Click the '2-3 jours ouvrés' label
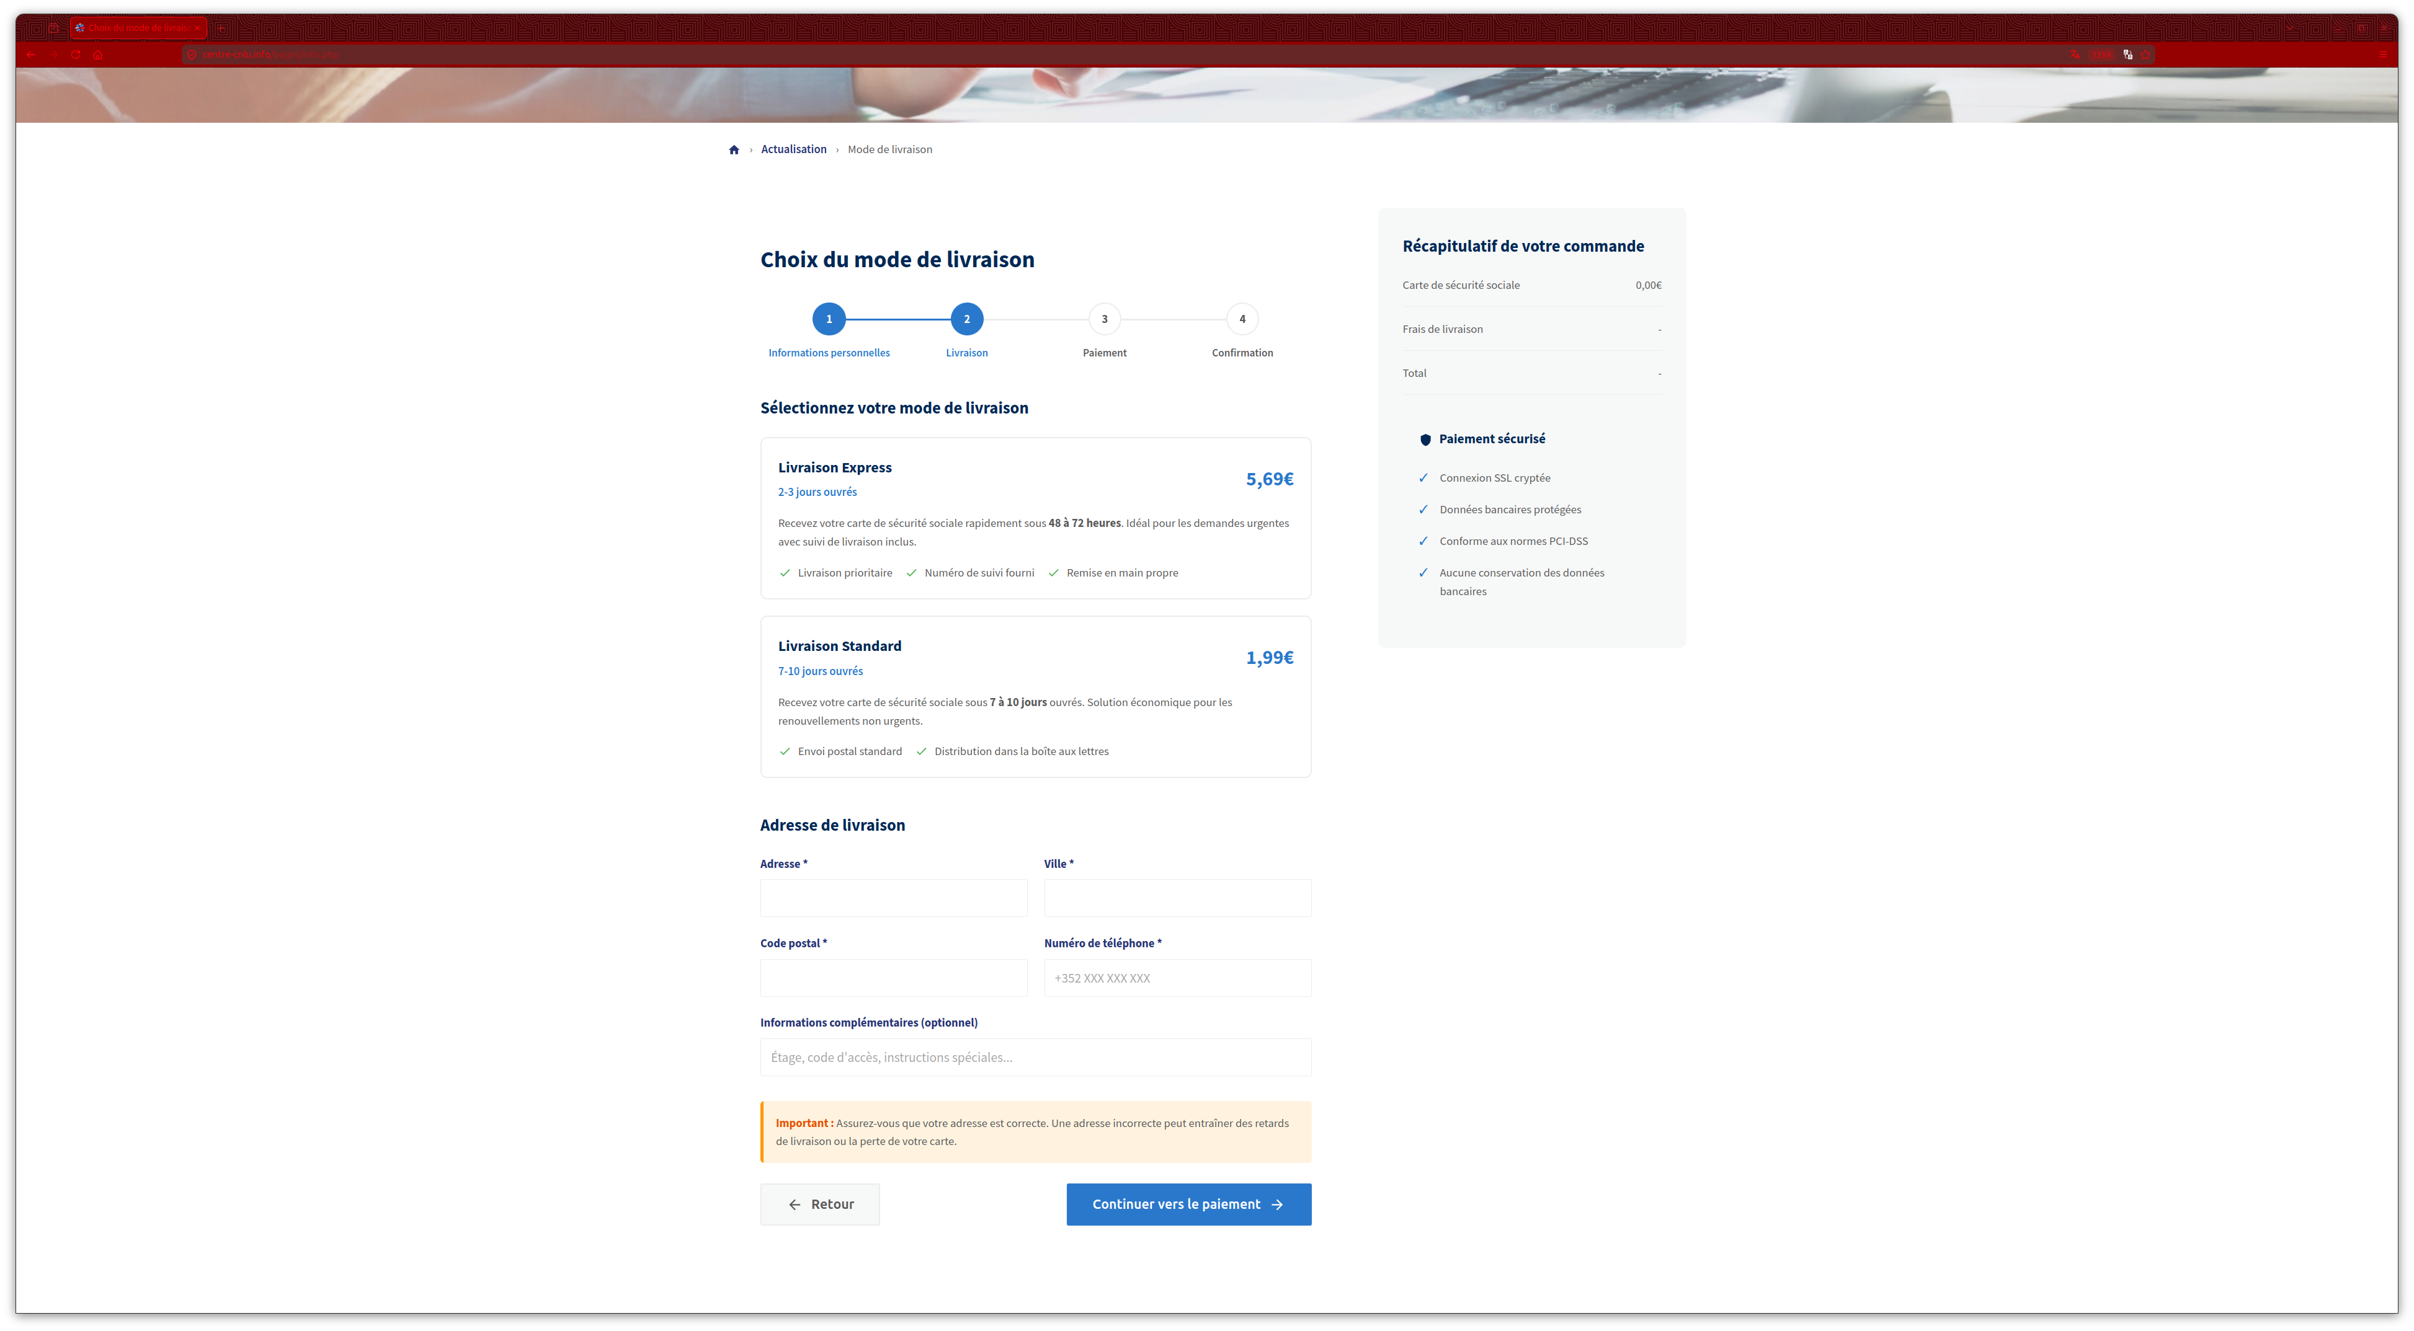This screenshot has height=1331, width=2414. pos(817,493)
